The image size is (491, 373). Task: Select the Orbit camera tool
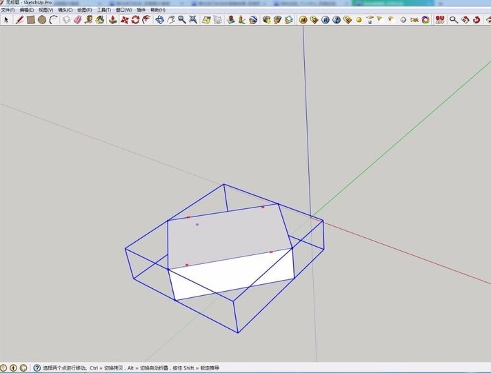160,20
